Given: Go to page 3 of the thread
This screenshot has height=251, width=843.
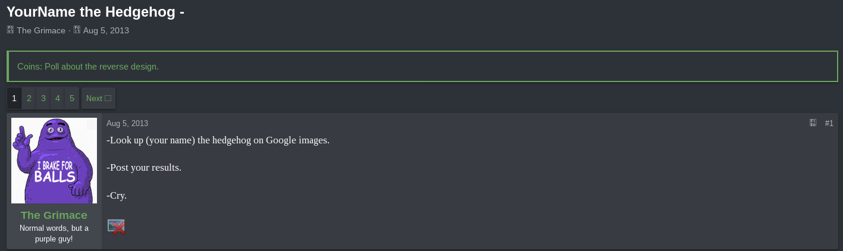Looking at the screenshot, I should coord(43,98).
